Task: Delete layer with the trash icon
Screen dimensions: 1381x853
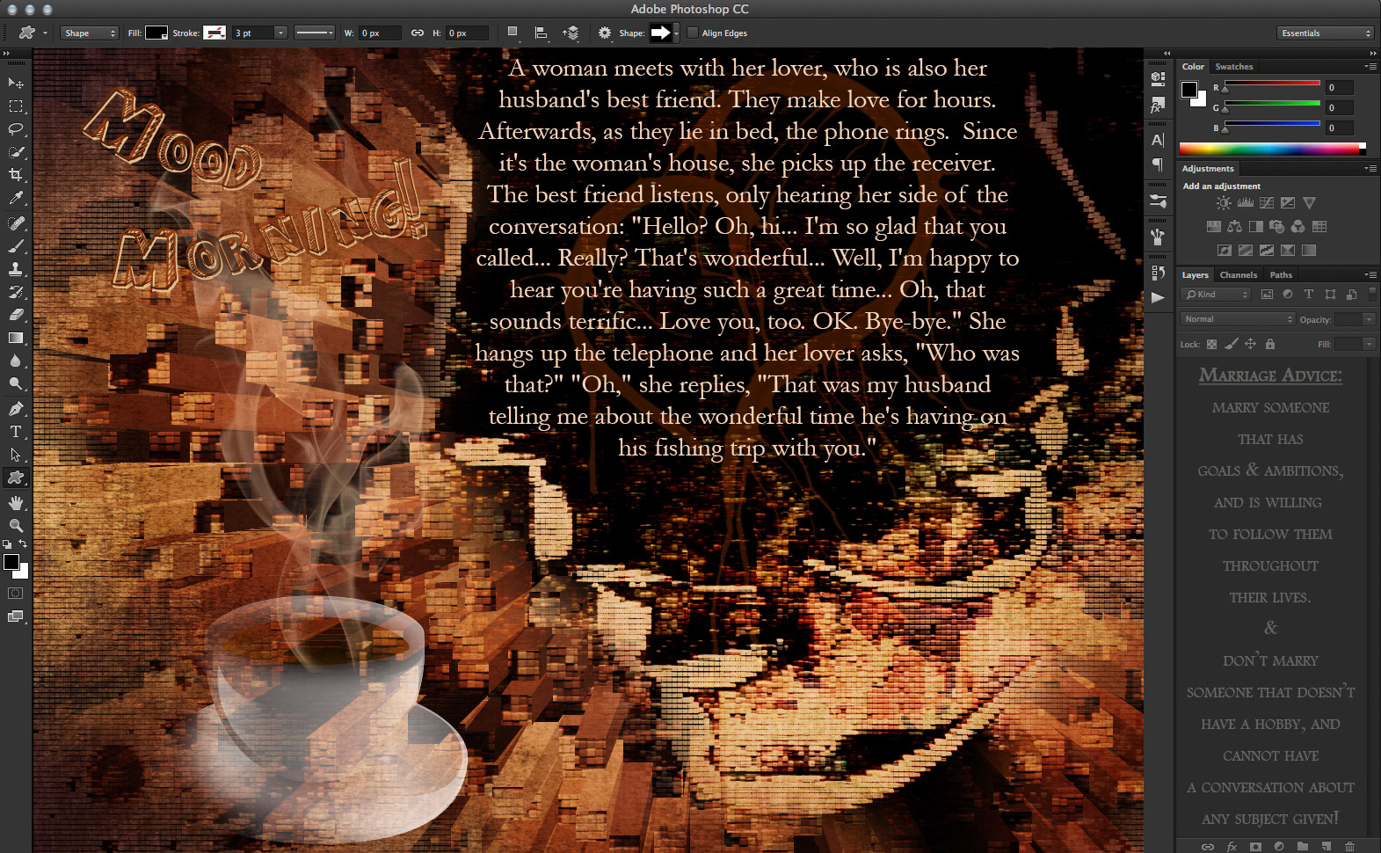Action: point(1349,846)
